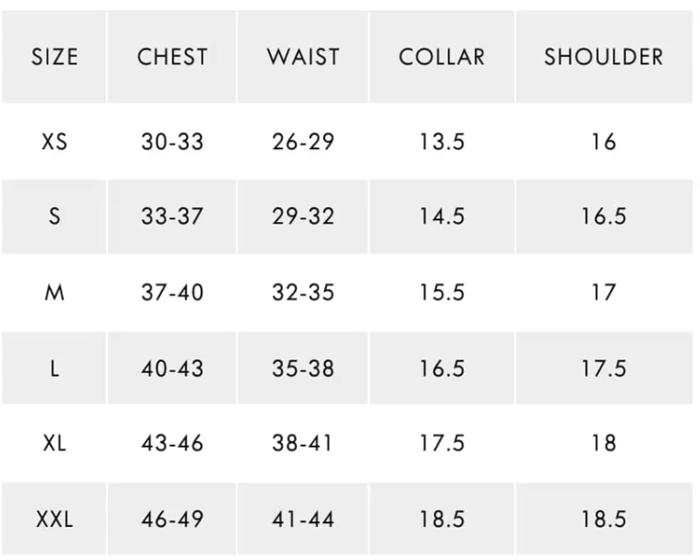Select the L size row label
700x560 pixels.
54,368
